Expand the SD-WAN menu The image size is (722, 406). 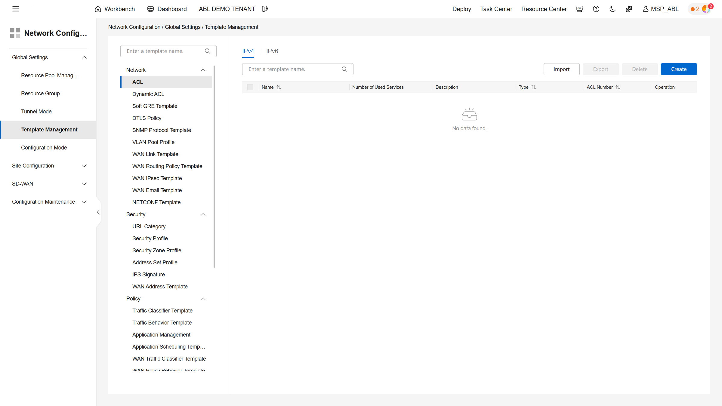click(84, 184)
